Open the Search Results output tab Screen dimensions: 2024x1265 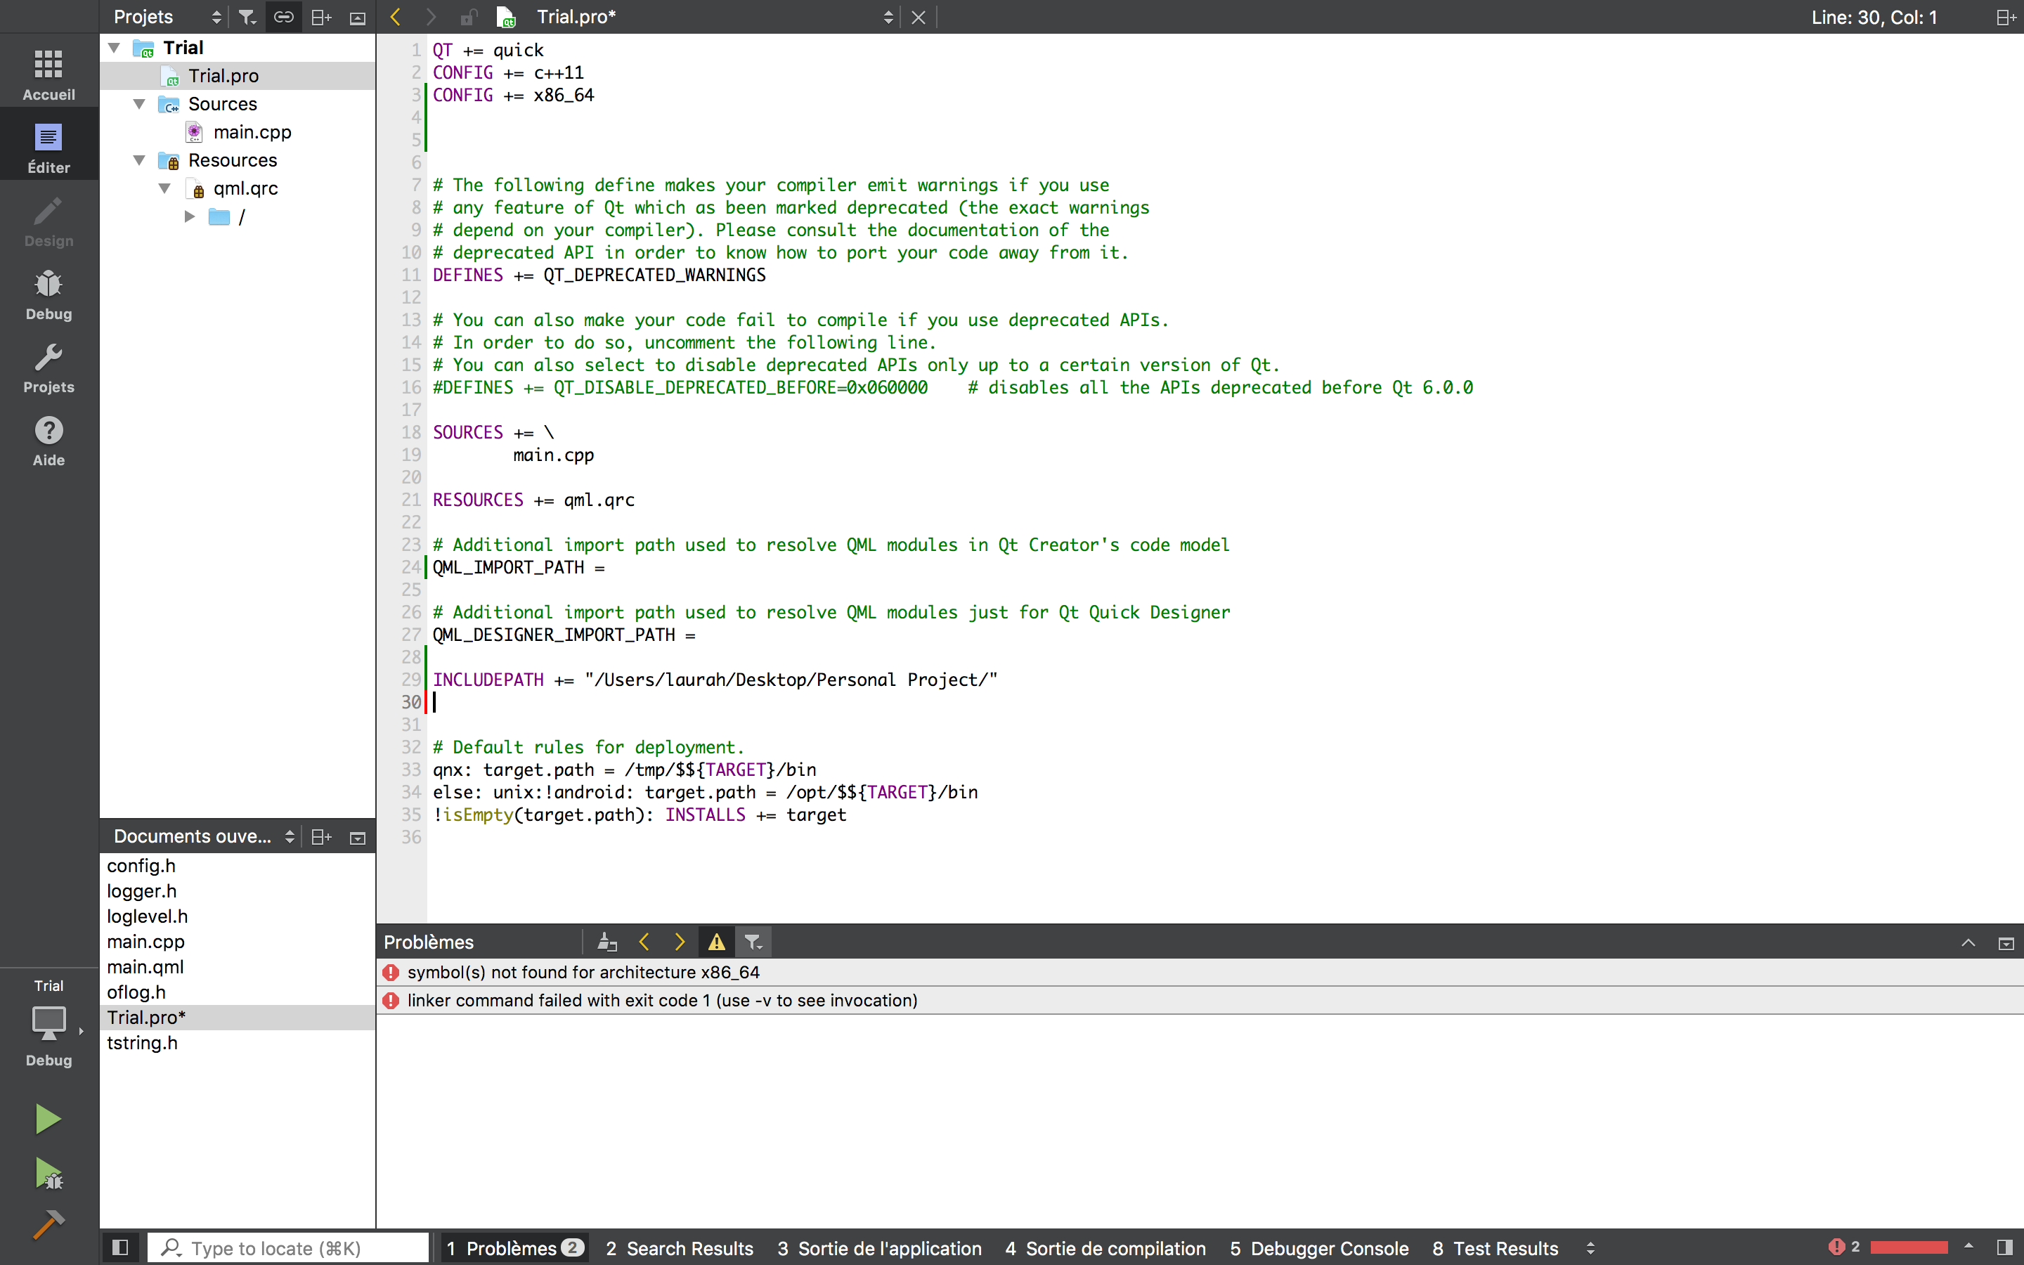tap(679, 1247)
